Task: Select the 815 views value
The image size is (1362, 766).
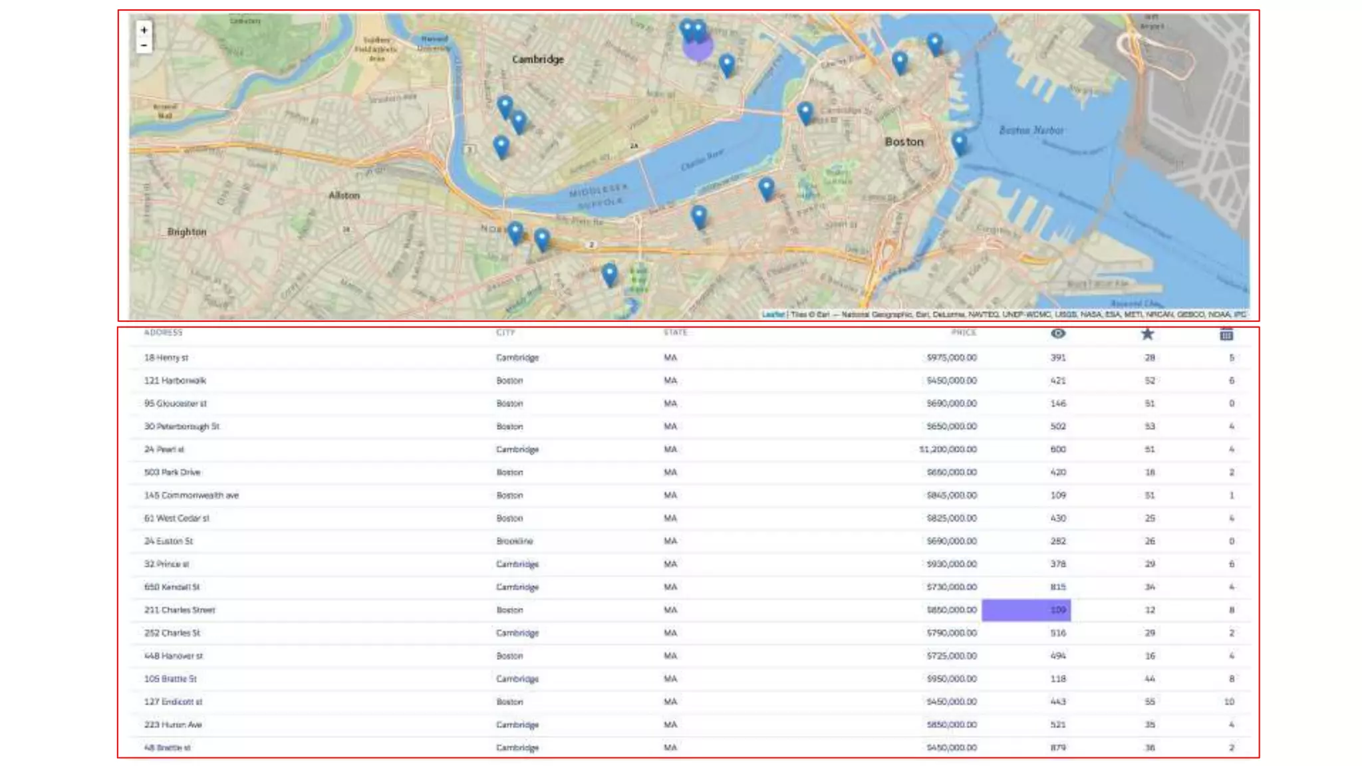Action: (1058, 587)
